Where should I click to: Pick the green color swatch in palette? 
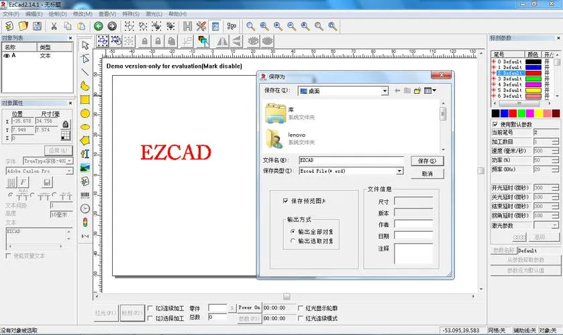(x=521, y=113)
